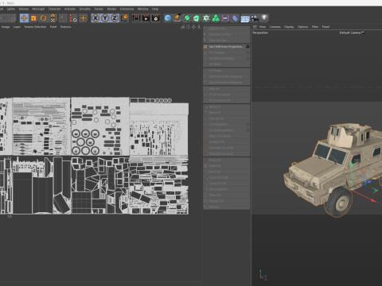Image resolution: width=382 pixels, height=286 pixels.
Task: Click the green Subdivision Surface generator icon
Action: click(187, 18)
